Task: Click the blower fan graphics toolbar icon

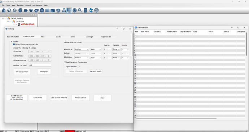Action: (x=36, y=10)
